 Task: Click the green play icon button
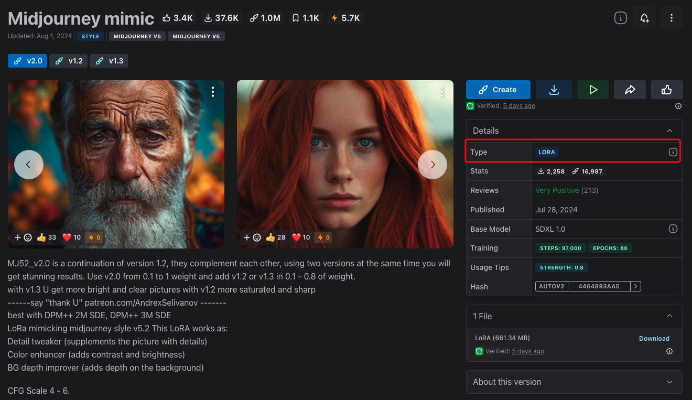click(593, 90)
